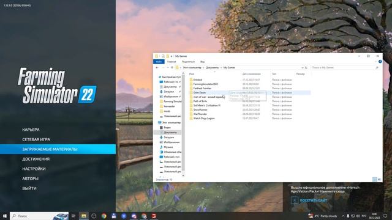The height and width of the screenshot is (220, 392).
Task: Switch to details view layout button
Action: pyautogui.click(x=374, y=179)
